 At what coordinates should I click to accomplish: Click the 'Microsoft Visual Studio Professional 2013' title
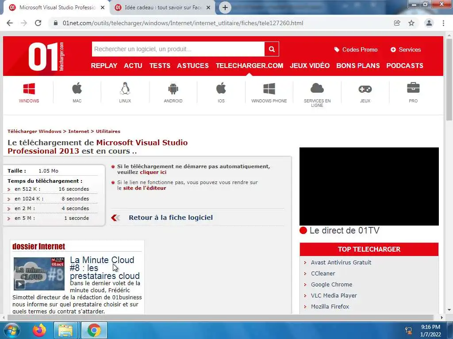click(98, 147)
